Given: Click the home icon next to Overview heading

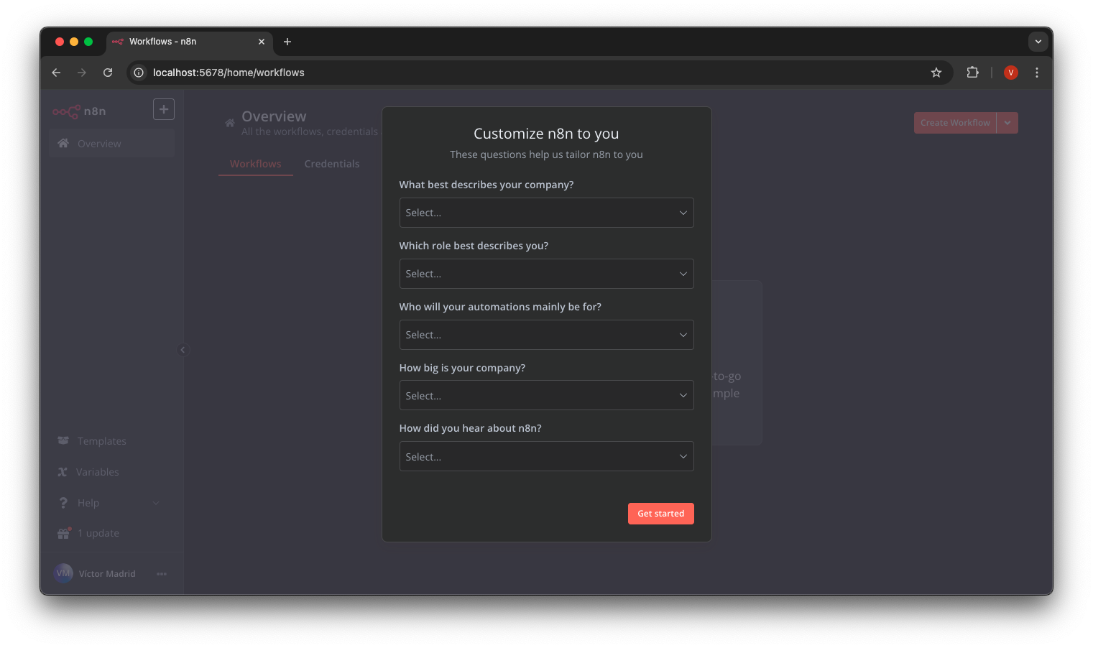Looking at the screenshot, I should coord(230,123).
